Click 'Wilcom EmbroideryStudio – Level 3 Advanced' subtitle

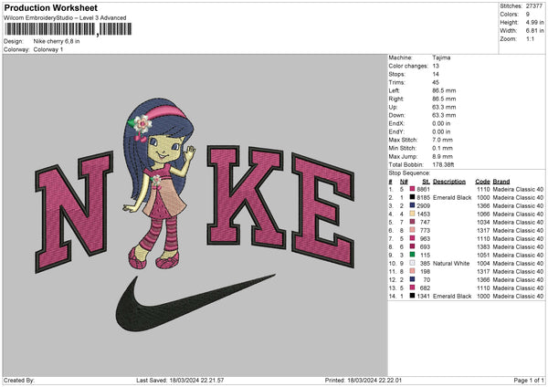(65, 18)
